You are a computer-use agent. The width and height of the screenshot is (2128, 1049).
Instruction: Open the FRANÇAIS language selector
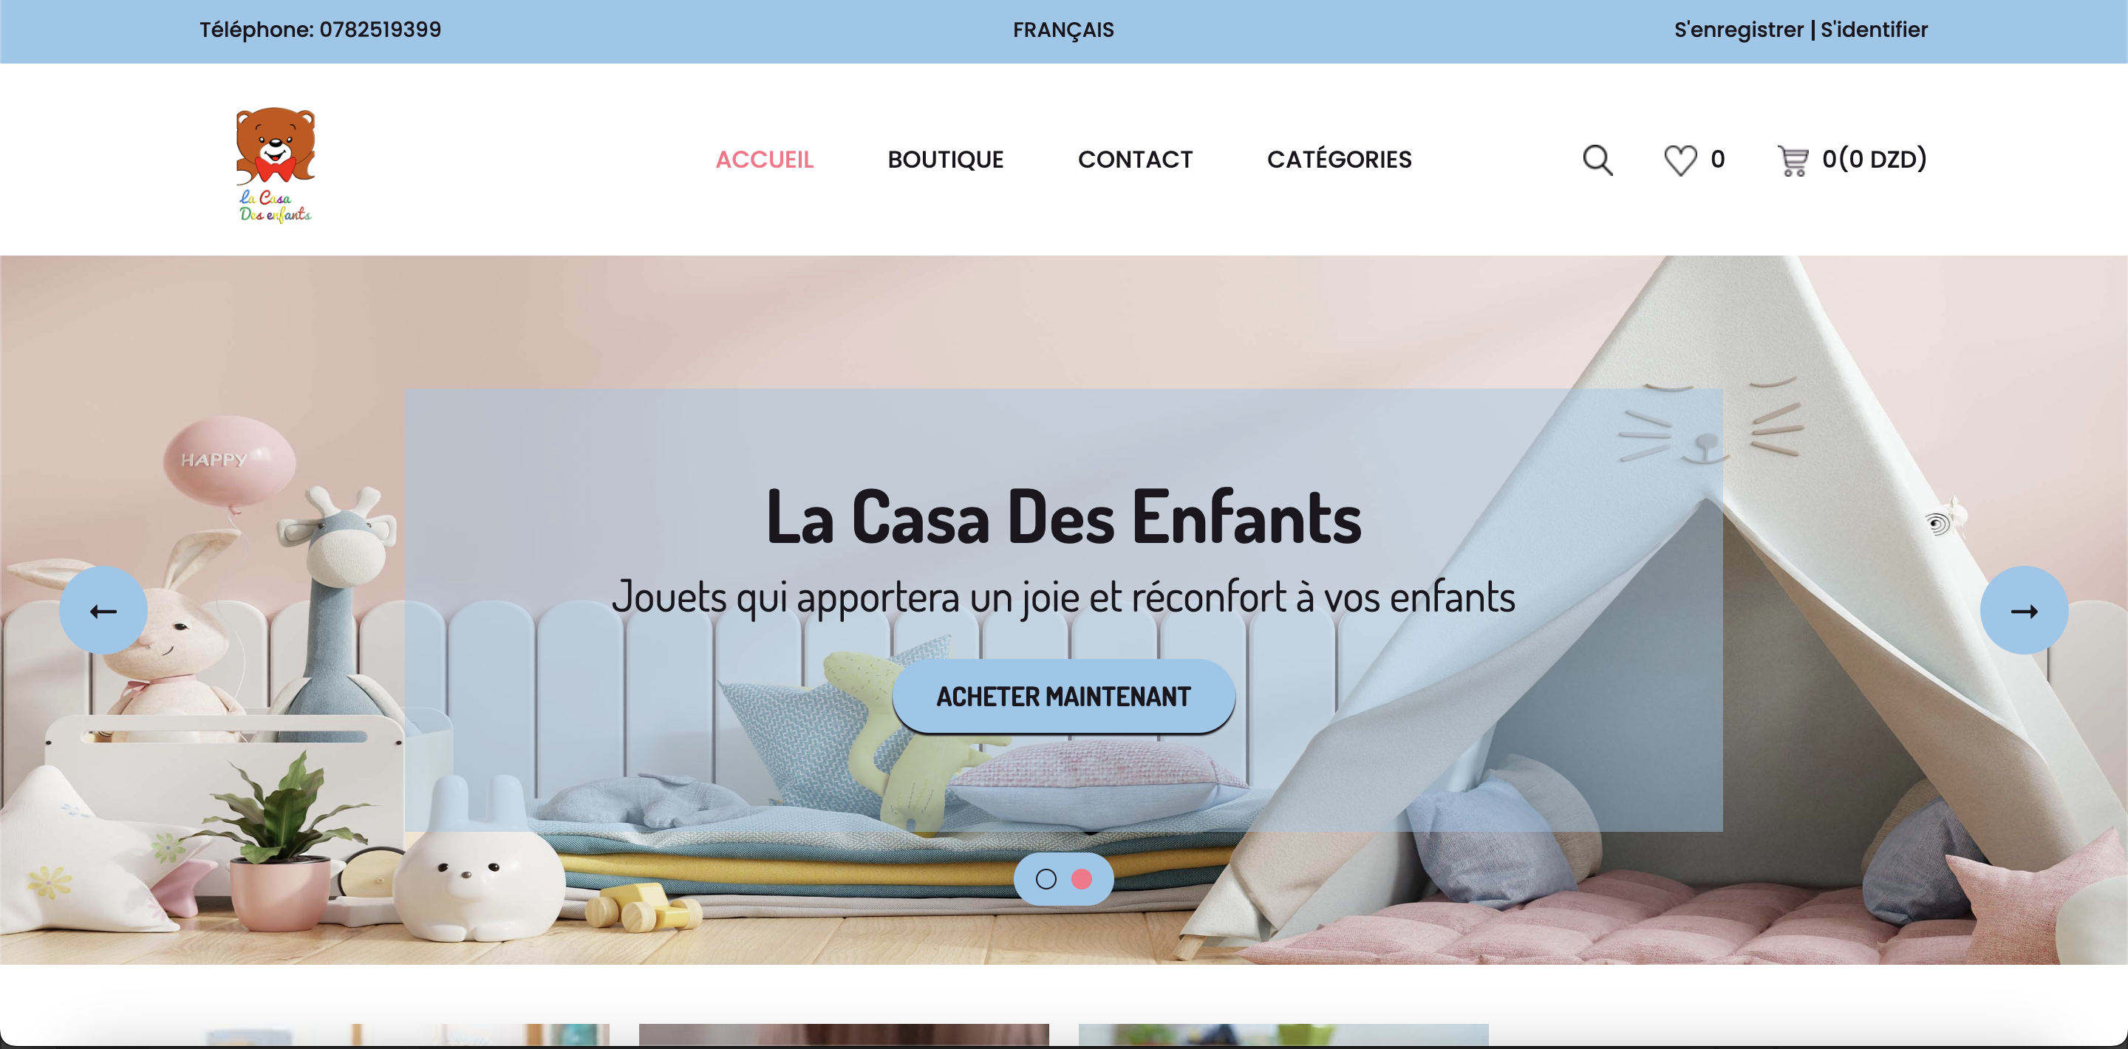(1063, 30)
